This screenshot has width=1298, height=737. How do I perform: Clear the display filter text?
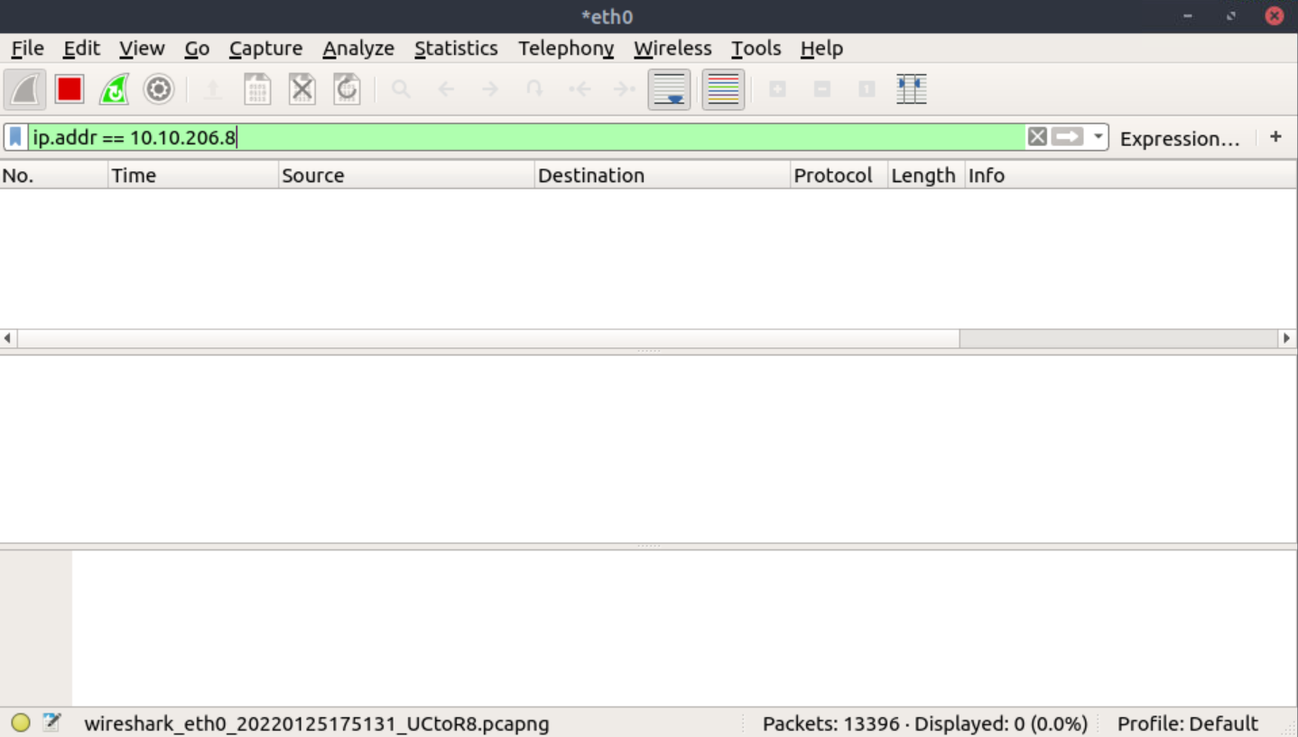[1037, 136]
